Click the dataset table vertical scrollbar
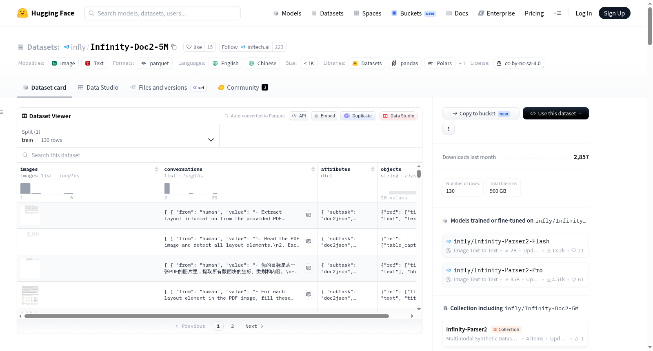The image size is (653, 351). (419, 174)
